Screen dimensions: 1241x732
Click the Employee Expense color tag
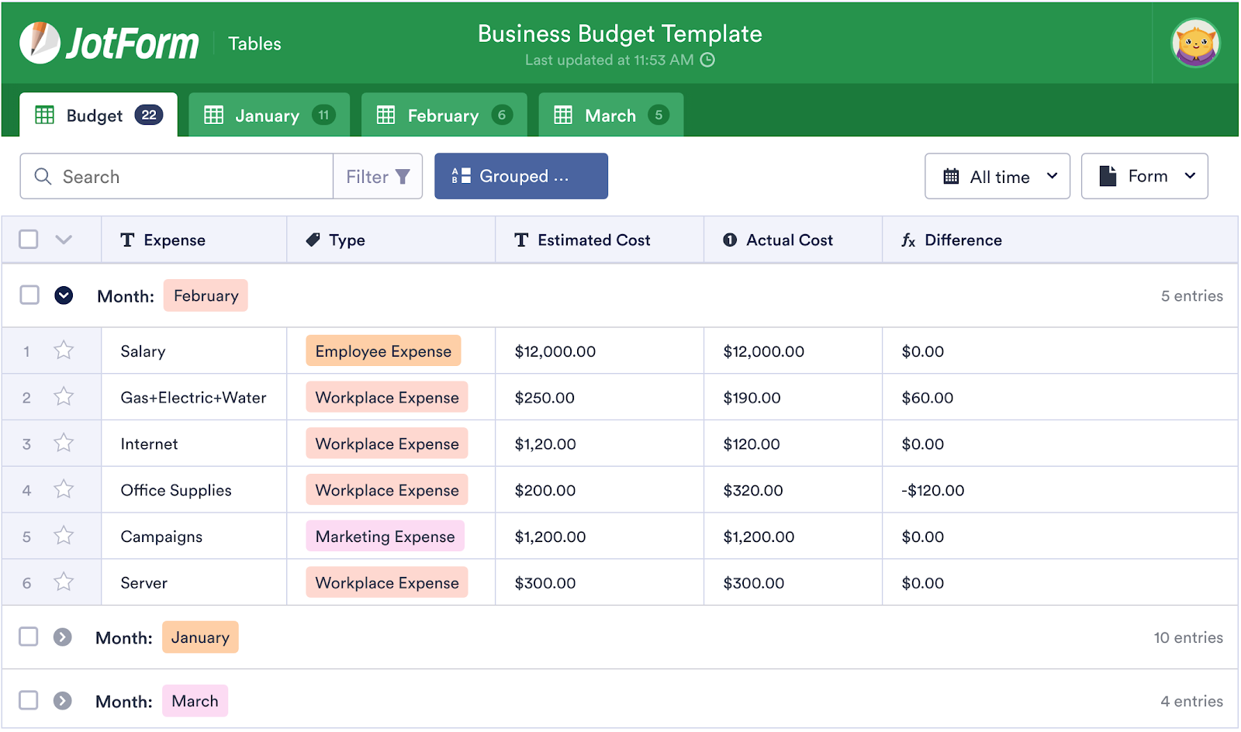pos(383,351)
